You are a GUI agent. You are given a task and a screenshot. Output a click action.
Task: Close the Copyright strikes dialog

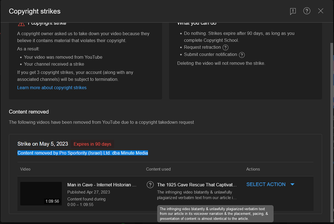[320, 11]
